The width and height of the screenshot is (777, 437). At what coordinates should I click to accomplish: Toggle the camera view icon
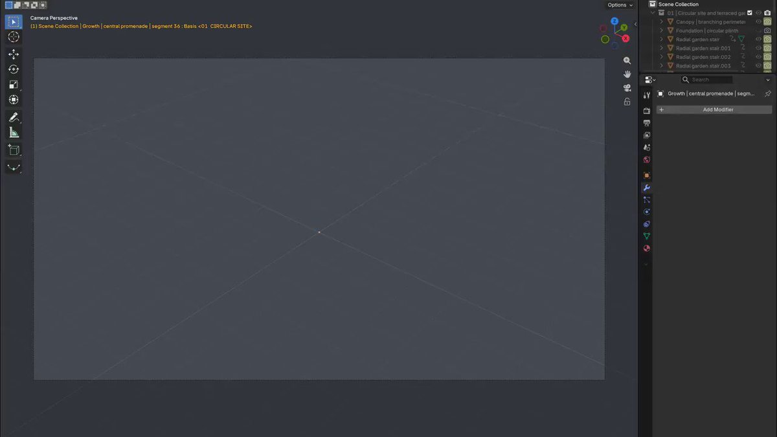coord(627,88)
